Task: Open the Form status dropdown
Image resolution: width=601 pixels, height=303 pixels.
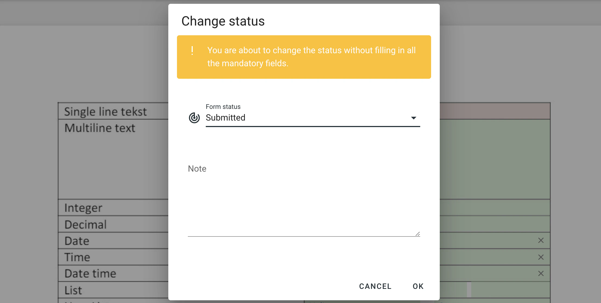Action: (x=312, y=118)
